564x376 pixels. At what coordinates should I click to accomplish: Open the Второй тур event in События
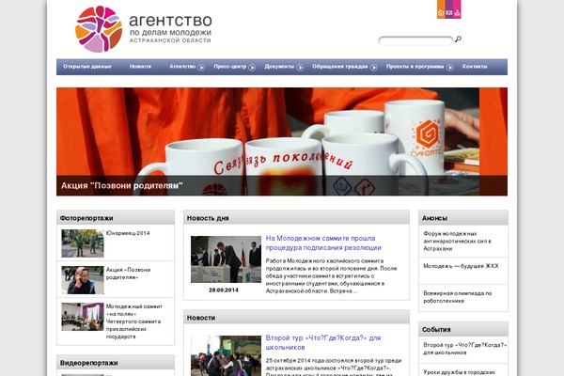tap(464, 349)
